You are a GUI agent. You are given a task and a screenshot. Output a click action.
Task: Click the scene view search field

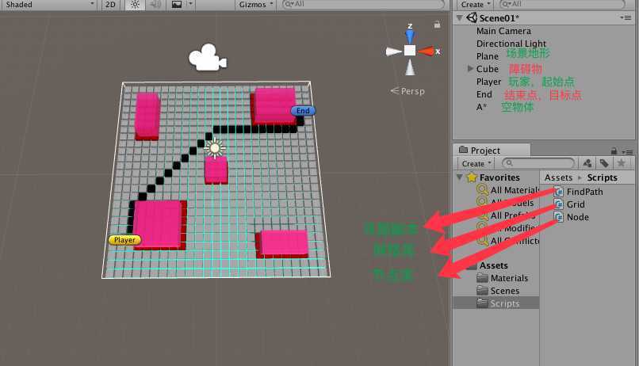point(363,4)
